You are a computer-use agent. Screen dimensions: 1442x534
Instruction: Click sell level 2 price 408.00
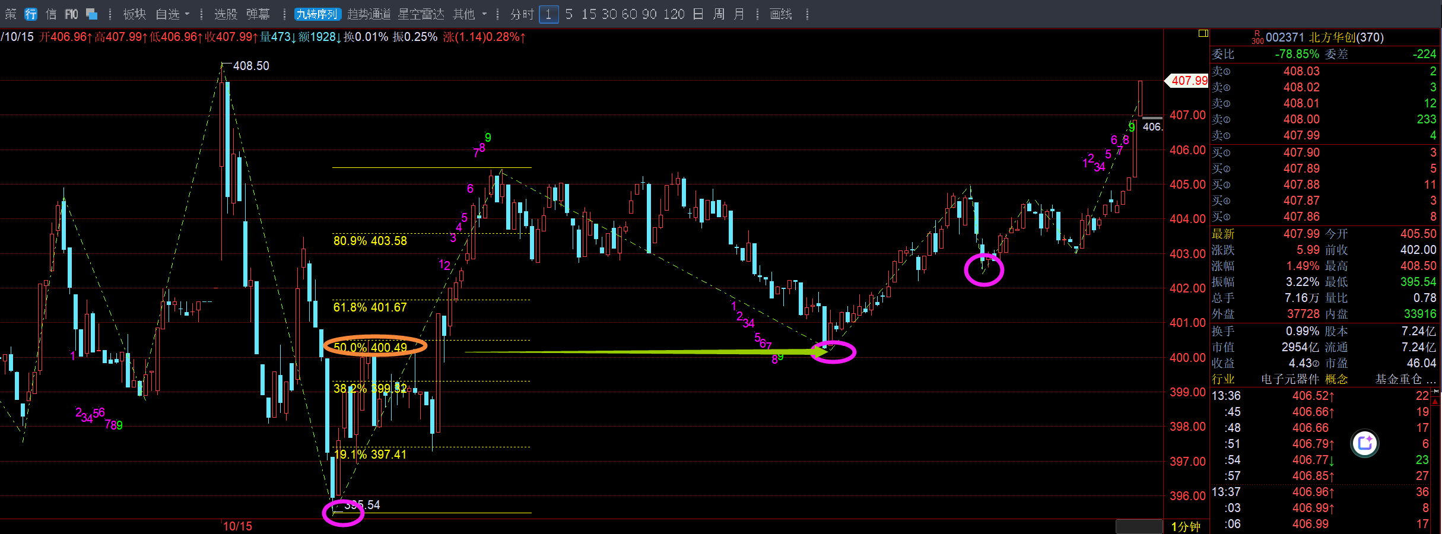tap(1301, 119)
